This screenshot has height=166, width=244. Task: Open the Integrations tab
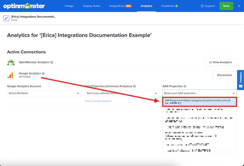point(117,6)
